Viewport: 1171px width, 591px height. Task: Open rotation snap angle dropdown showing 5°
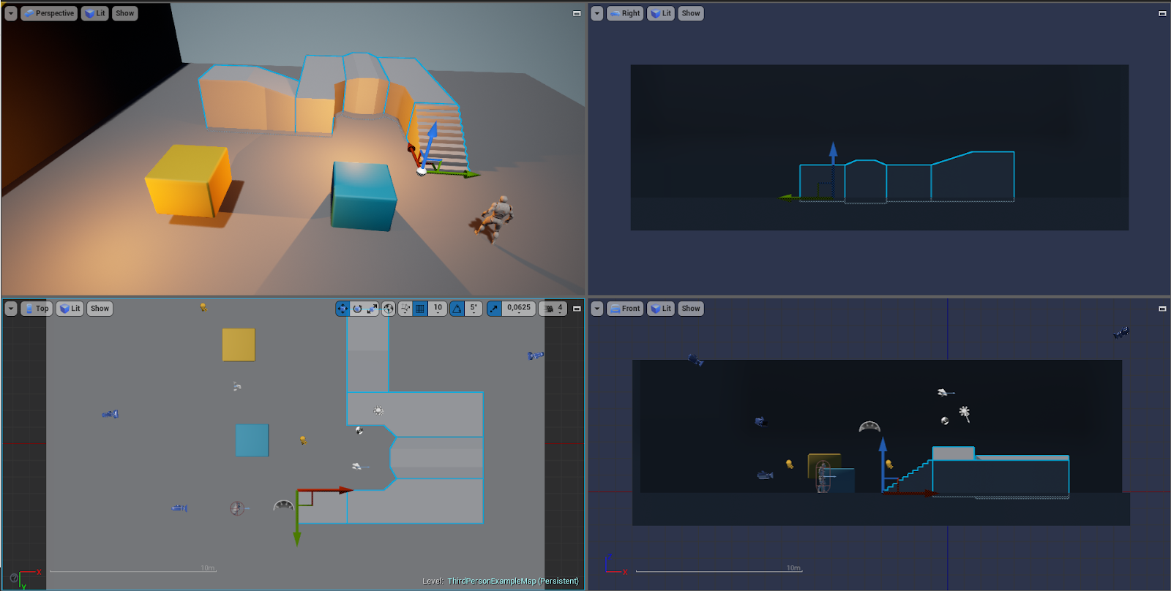[474, 309]
